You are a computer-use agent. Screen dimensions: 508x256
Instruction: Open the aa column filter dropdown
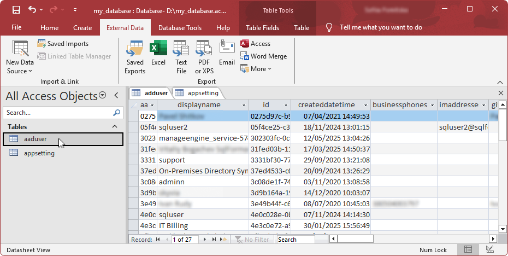tap(152, 105)
